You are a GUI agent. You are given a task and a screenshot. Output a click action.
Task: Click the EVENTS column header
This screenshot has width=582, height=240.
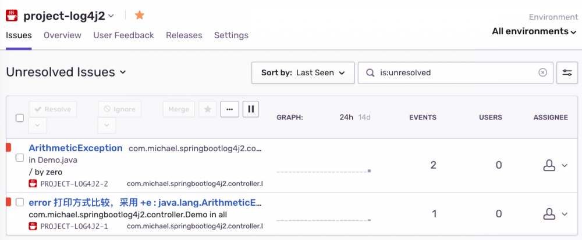(x=423, y=118)
